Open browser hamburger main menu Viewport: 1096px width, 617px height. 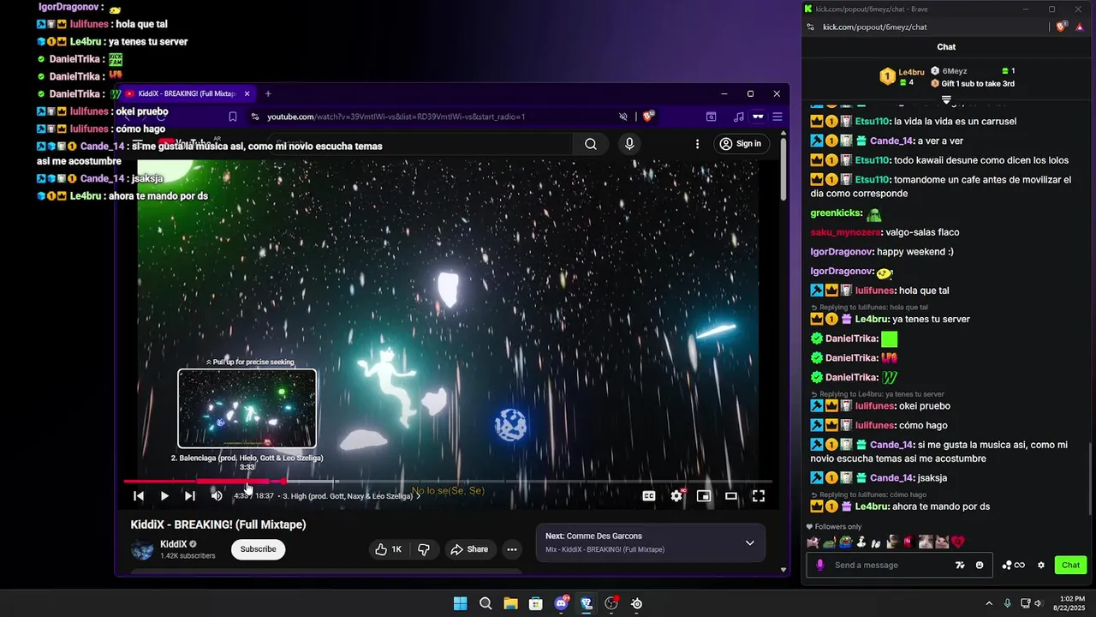coord(777,117)
